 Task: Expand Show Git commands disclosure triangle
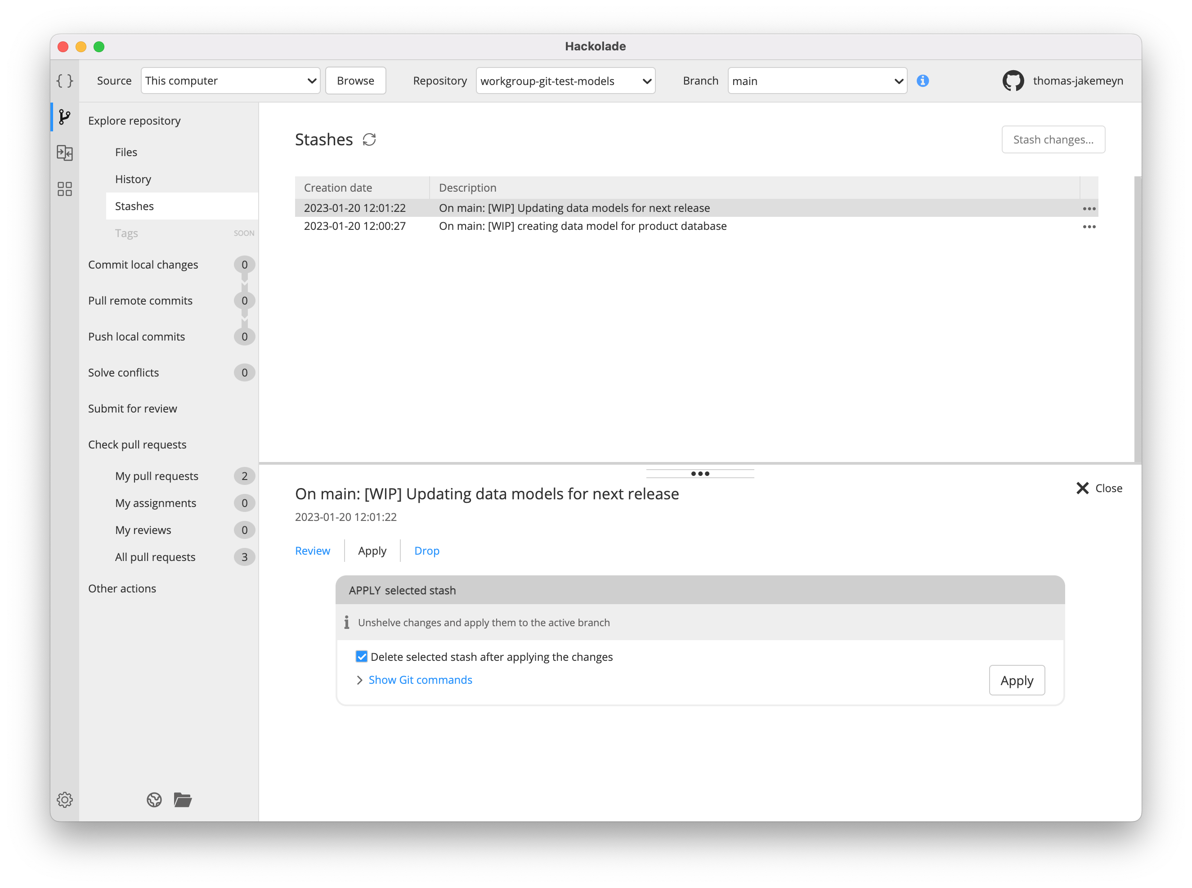pos(359,680)
